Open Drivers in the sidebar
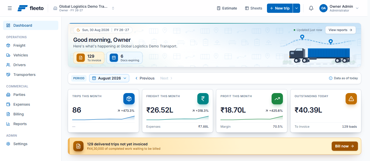 31,65
